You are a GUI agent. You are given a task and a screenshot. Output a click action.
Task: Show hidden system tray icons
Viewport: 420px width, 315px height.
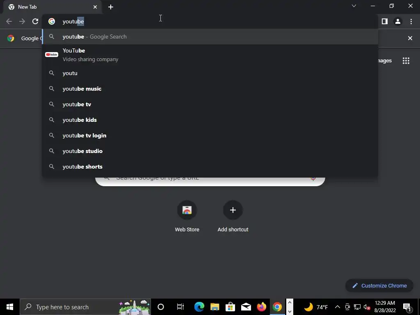tap(338, 307)
